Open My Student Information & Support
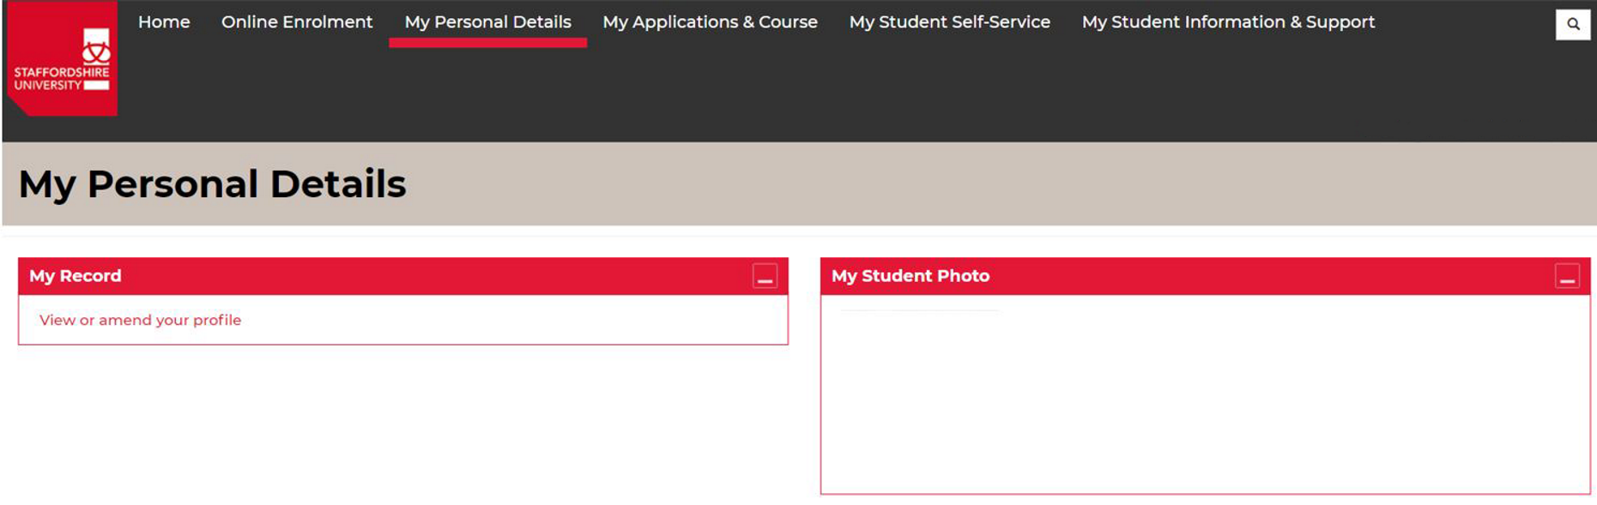The image size is (1597, 505). [x=1228, y=22]
